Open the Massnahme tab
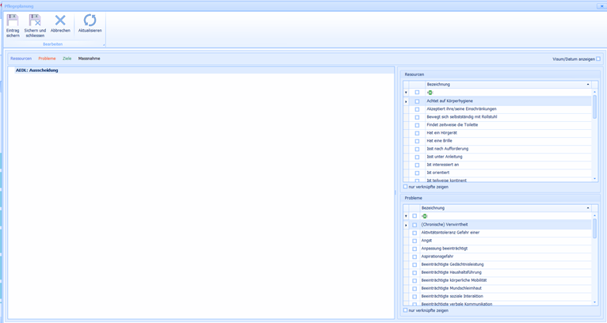The width and height of the screenshot is (607, 323). (x=89, y=59)
